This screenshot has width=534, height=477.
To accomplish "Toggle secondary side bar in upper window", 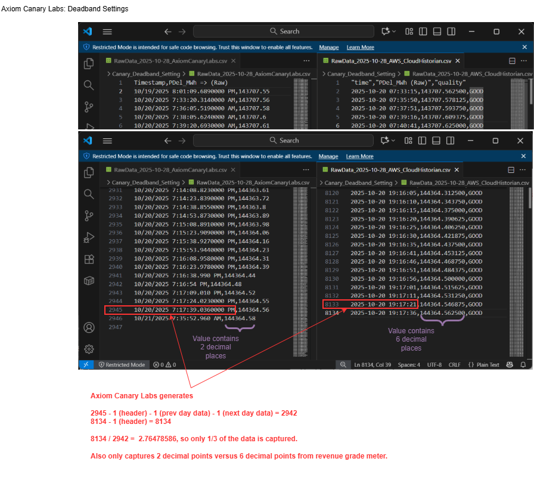I will (x=451, y=32).
